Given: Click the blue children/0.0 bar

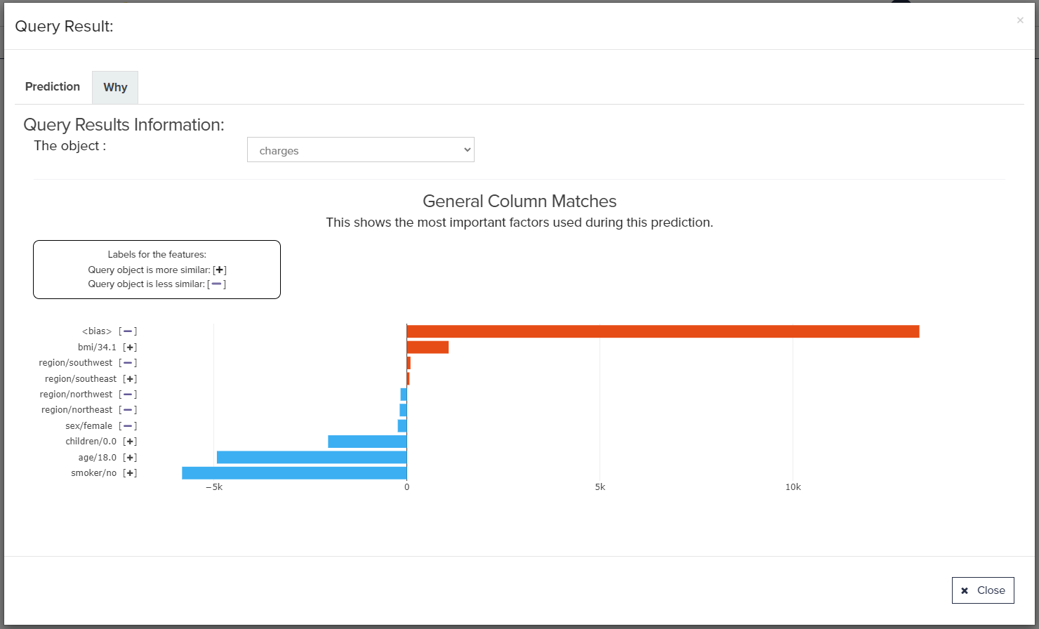Looking at the screenshot, I should pos(367,442).
